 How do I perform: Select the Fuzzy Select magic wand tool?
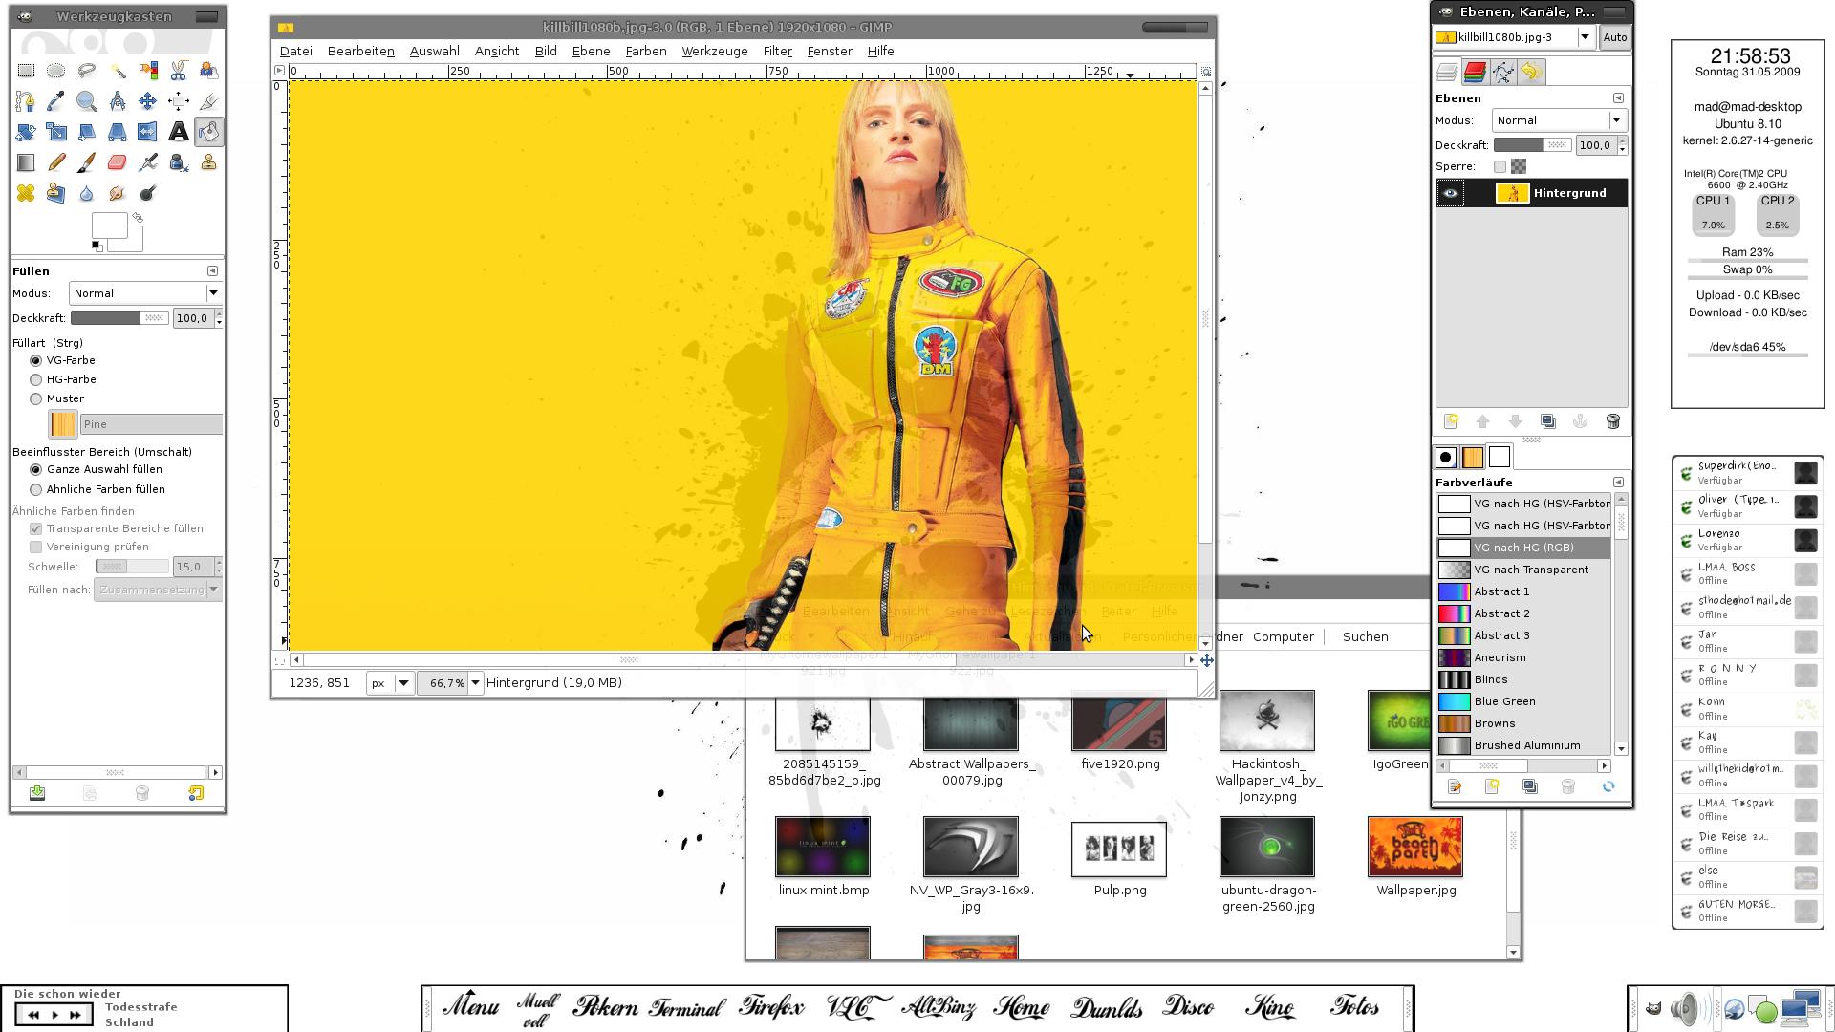point(118,71)
